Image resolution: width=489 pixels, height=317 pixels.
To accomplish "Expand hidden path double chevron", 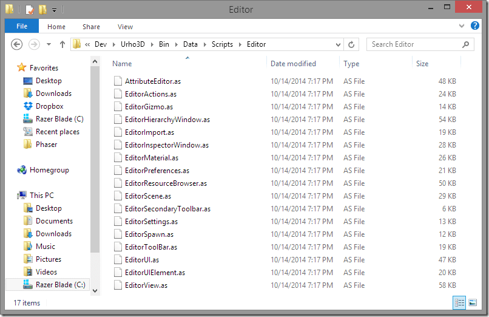I will point(87,44).
